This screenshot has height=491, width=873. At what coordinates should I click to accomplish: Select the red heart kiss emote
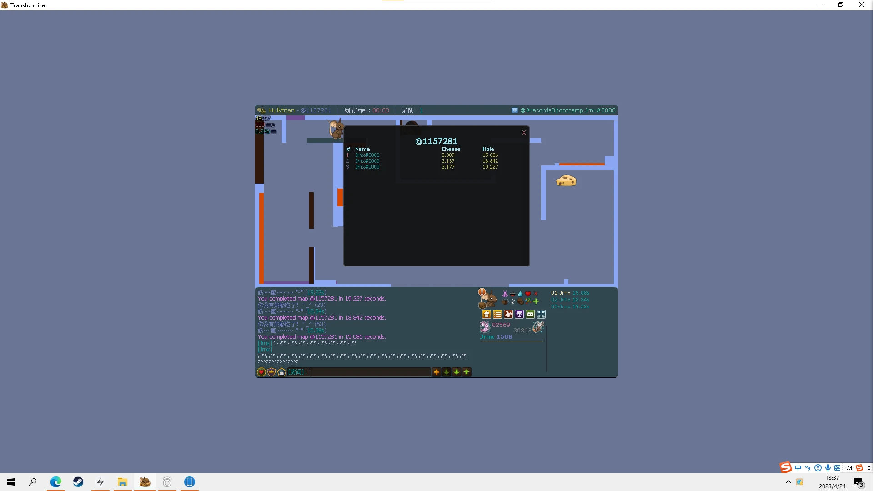[528, 294]
